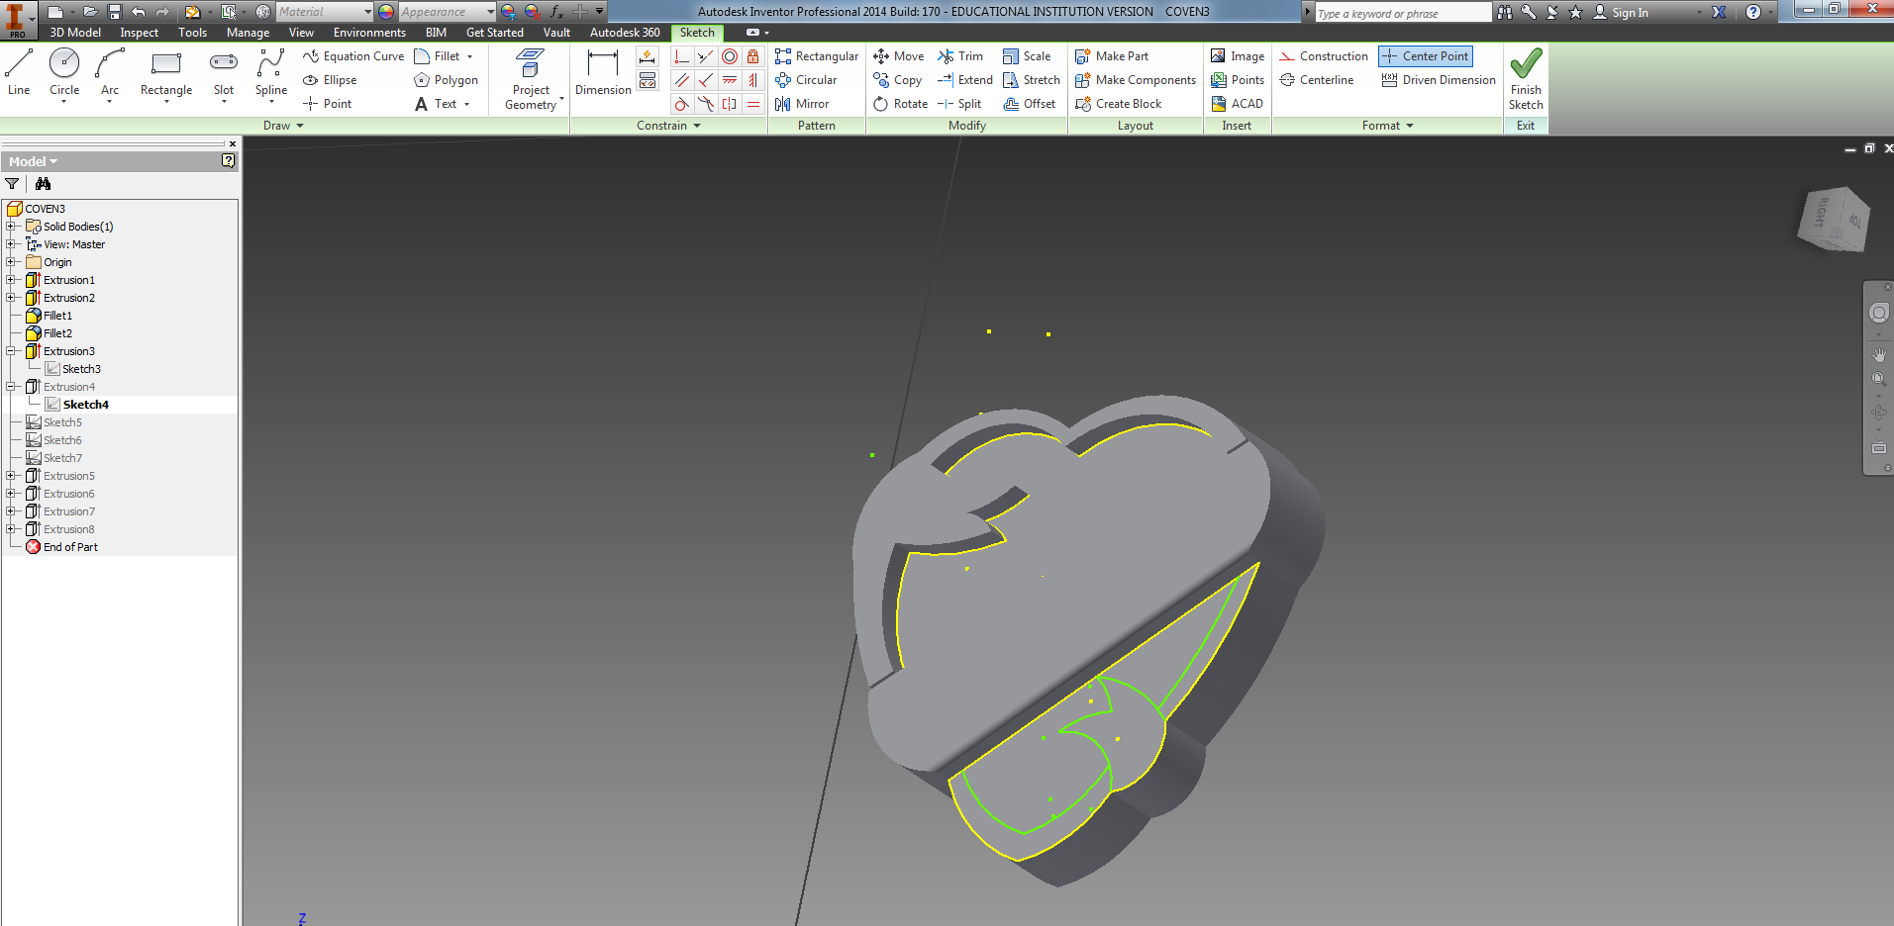Click ACAD insert button
This screenshot has height=926, width=1894.
[1238, 104]
